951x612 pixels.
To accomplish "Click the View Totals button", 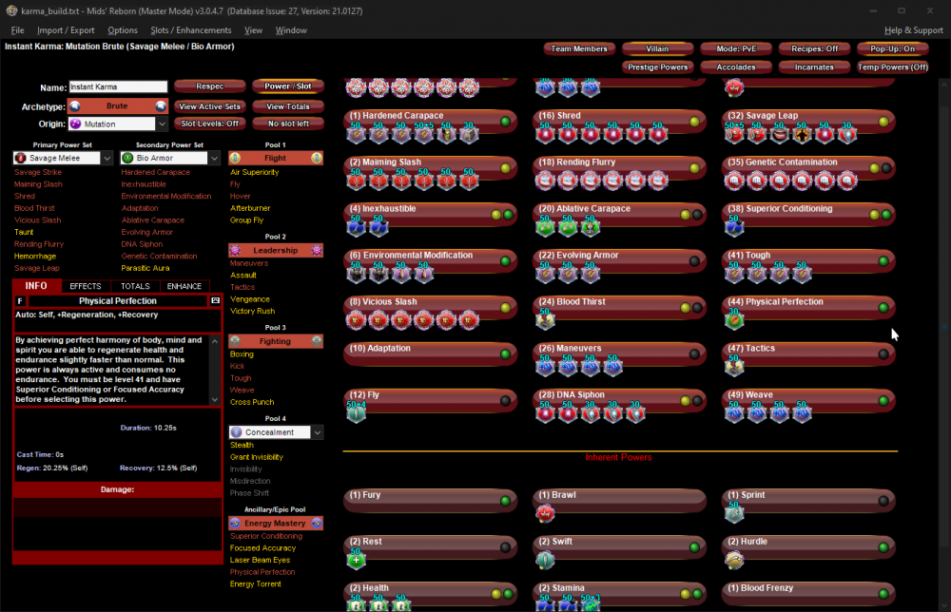I will 287,105.
